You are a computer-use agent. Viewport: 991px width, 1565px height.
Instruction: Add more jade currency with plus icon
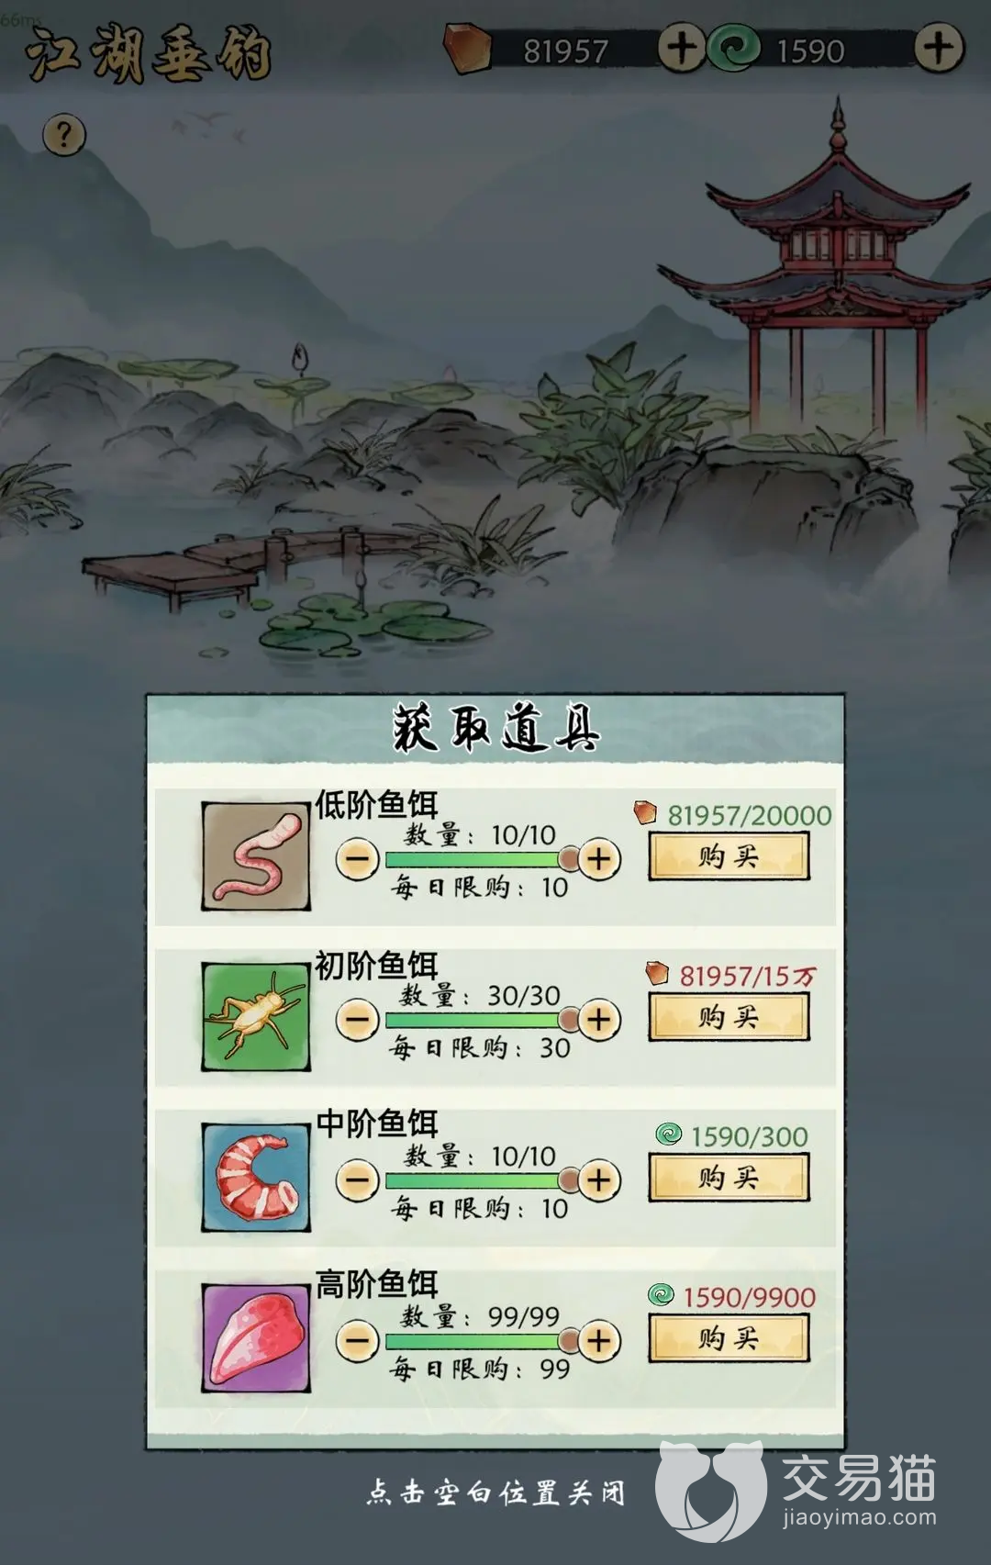[x=939, y=48]
